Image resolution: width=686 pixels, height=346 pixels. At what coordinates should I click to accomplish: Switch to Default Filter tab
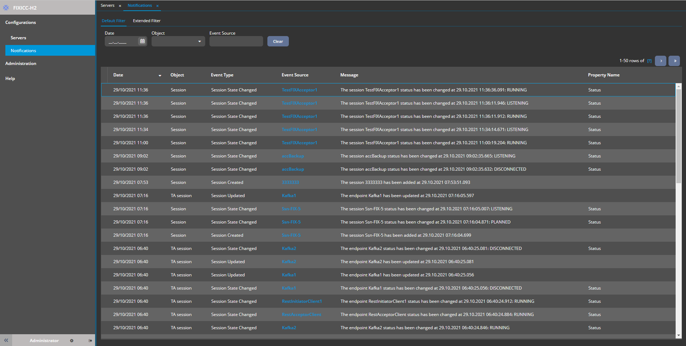(x=114, y=21)
